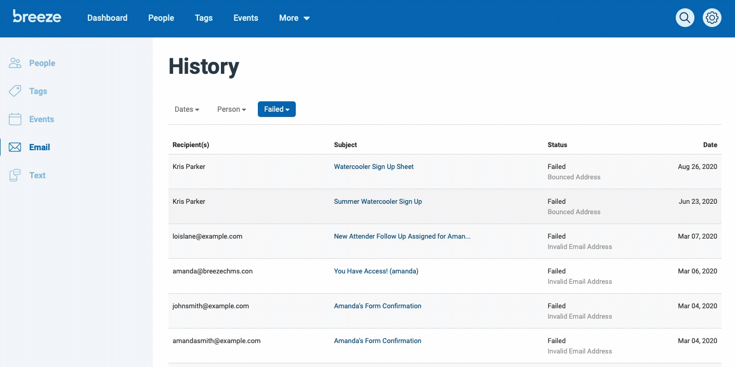The height and width of the screenshot is (367, 735).
Task: Select People label in sidebar
Action: tap(42, 63)
